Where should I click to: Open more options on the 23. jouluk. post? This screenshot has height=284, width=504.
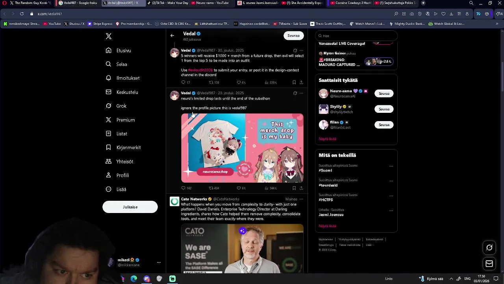tap(301, 93)
